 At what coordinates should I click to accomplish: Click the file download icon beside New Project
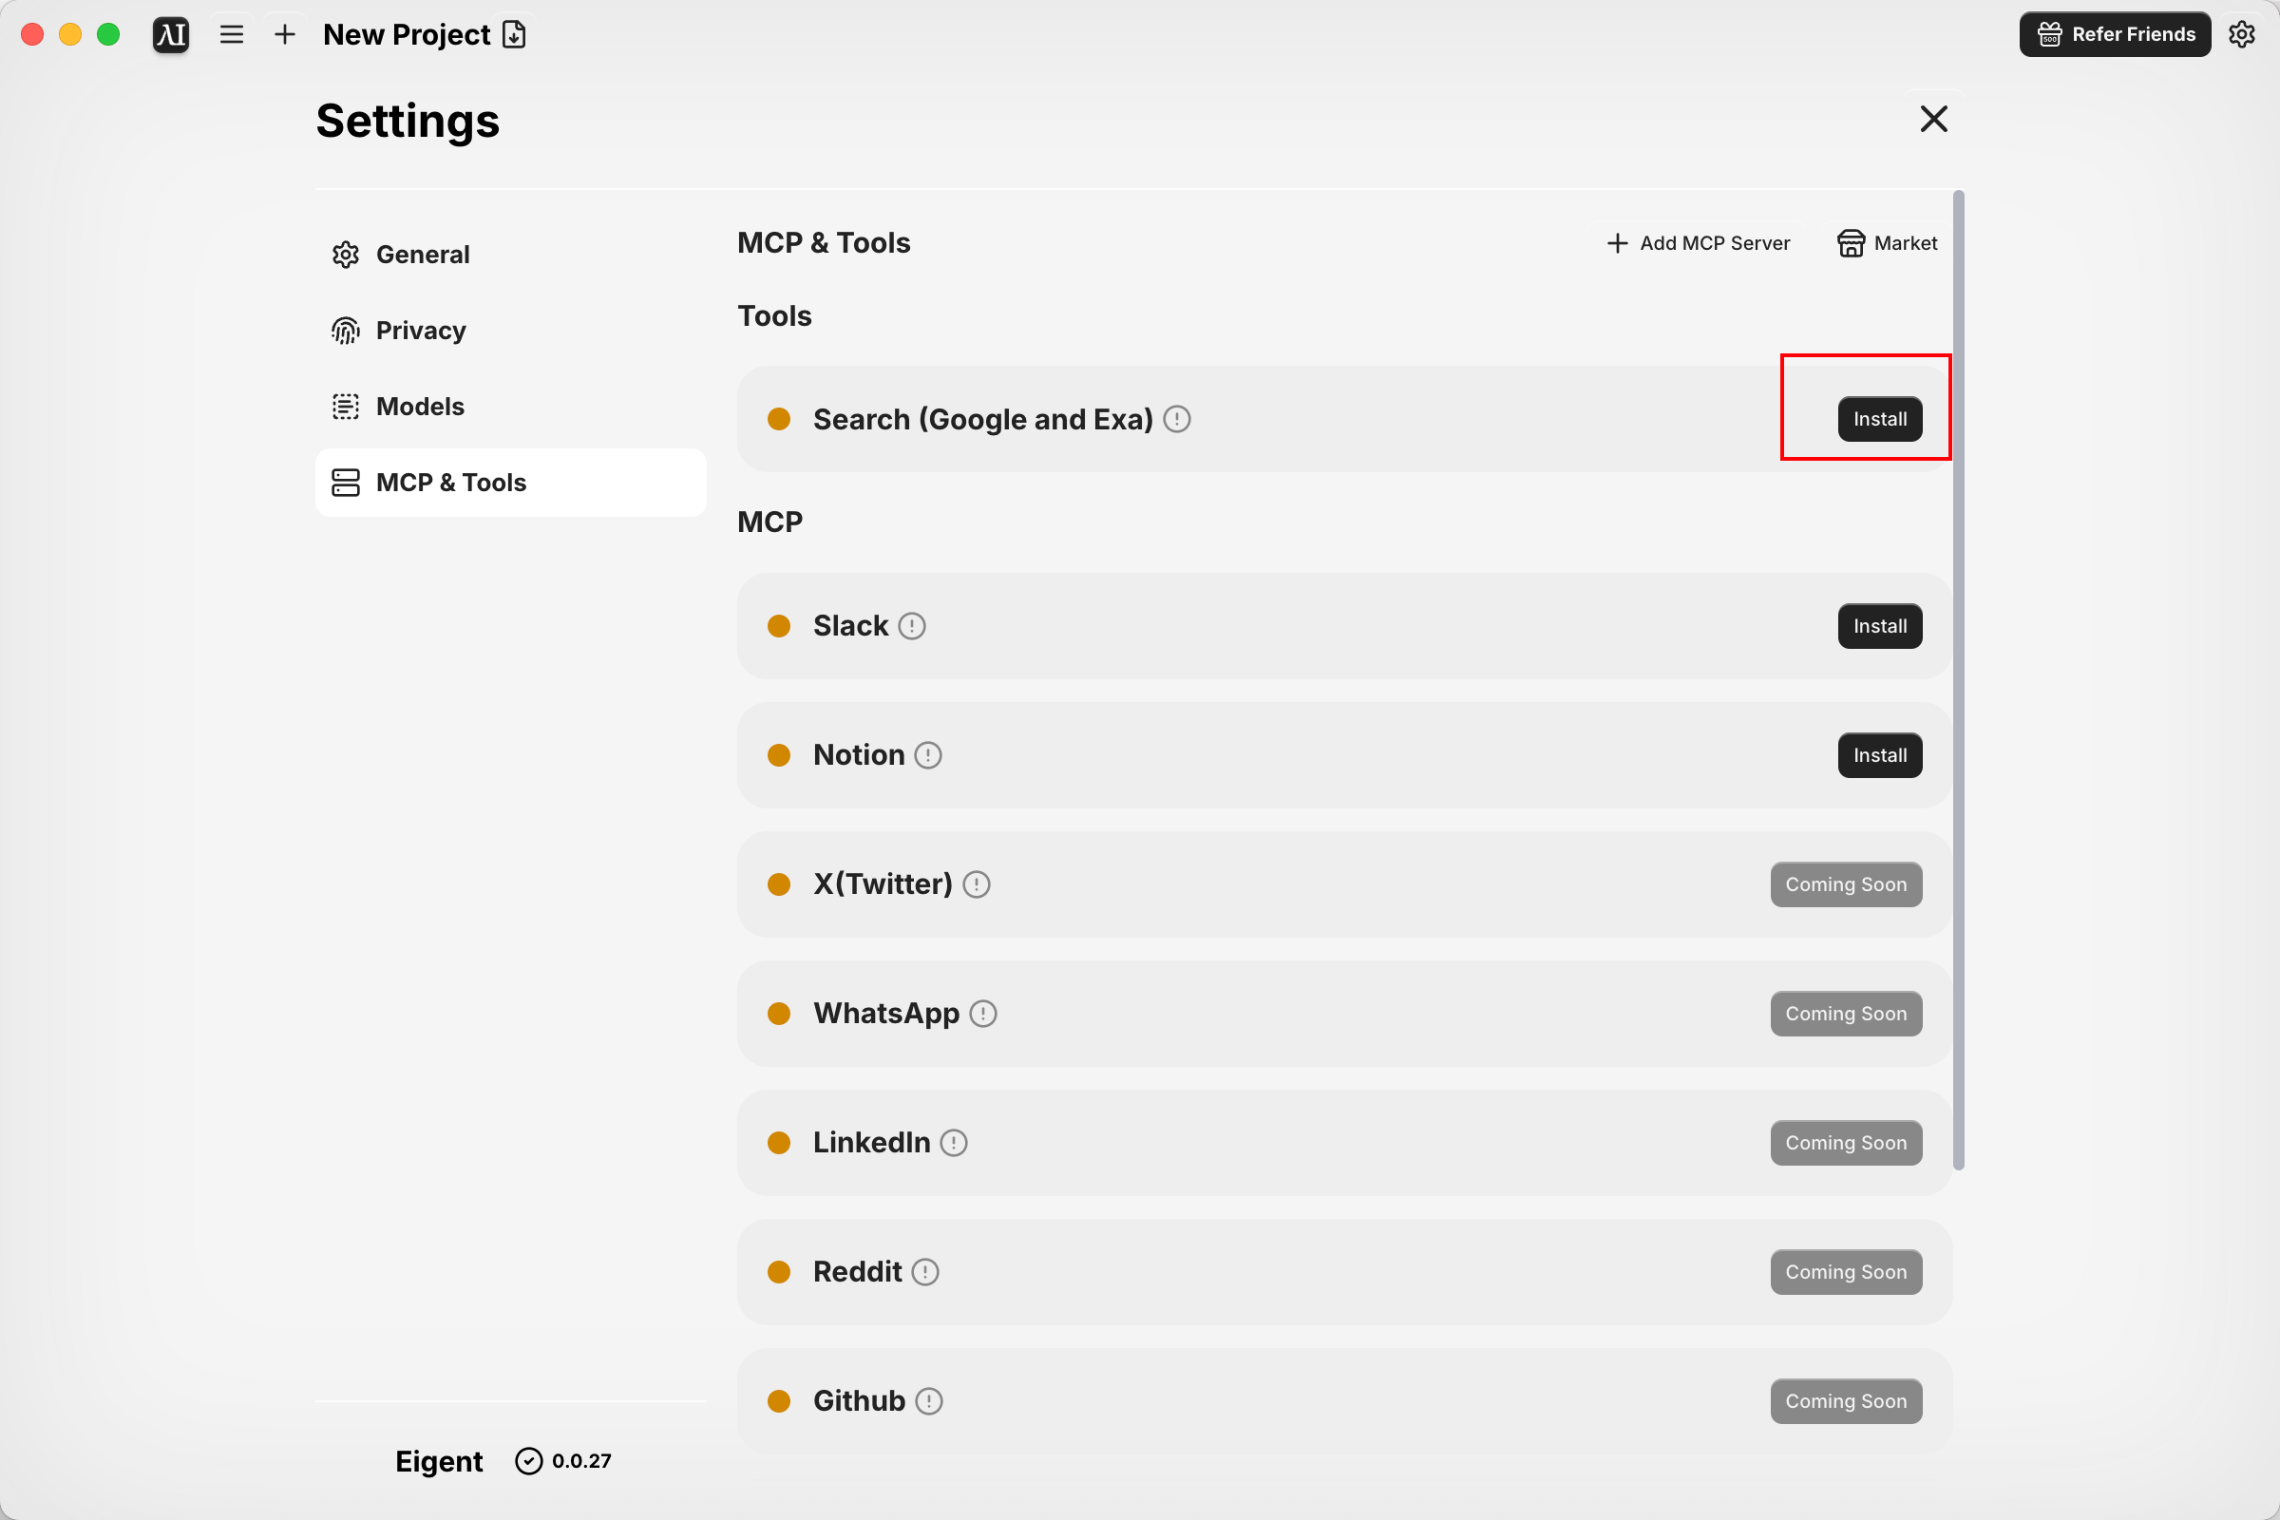click(514, 35)
